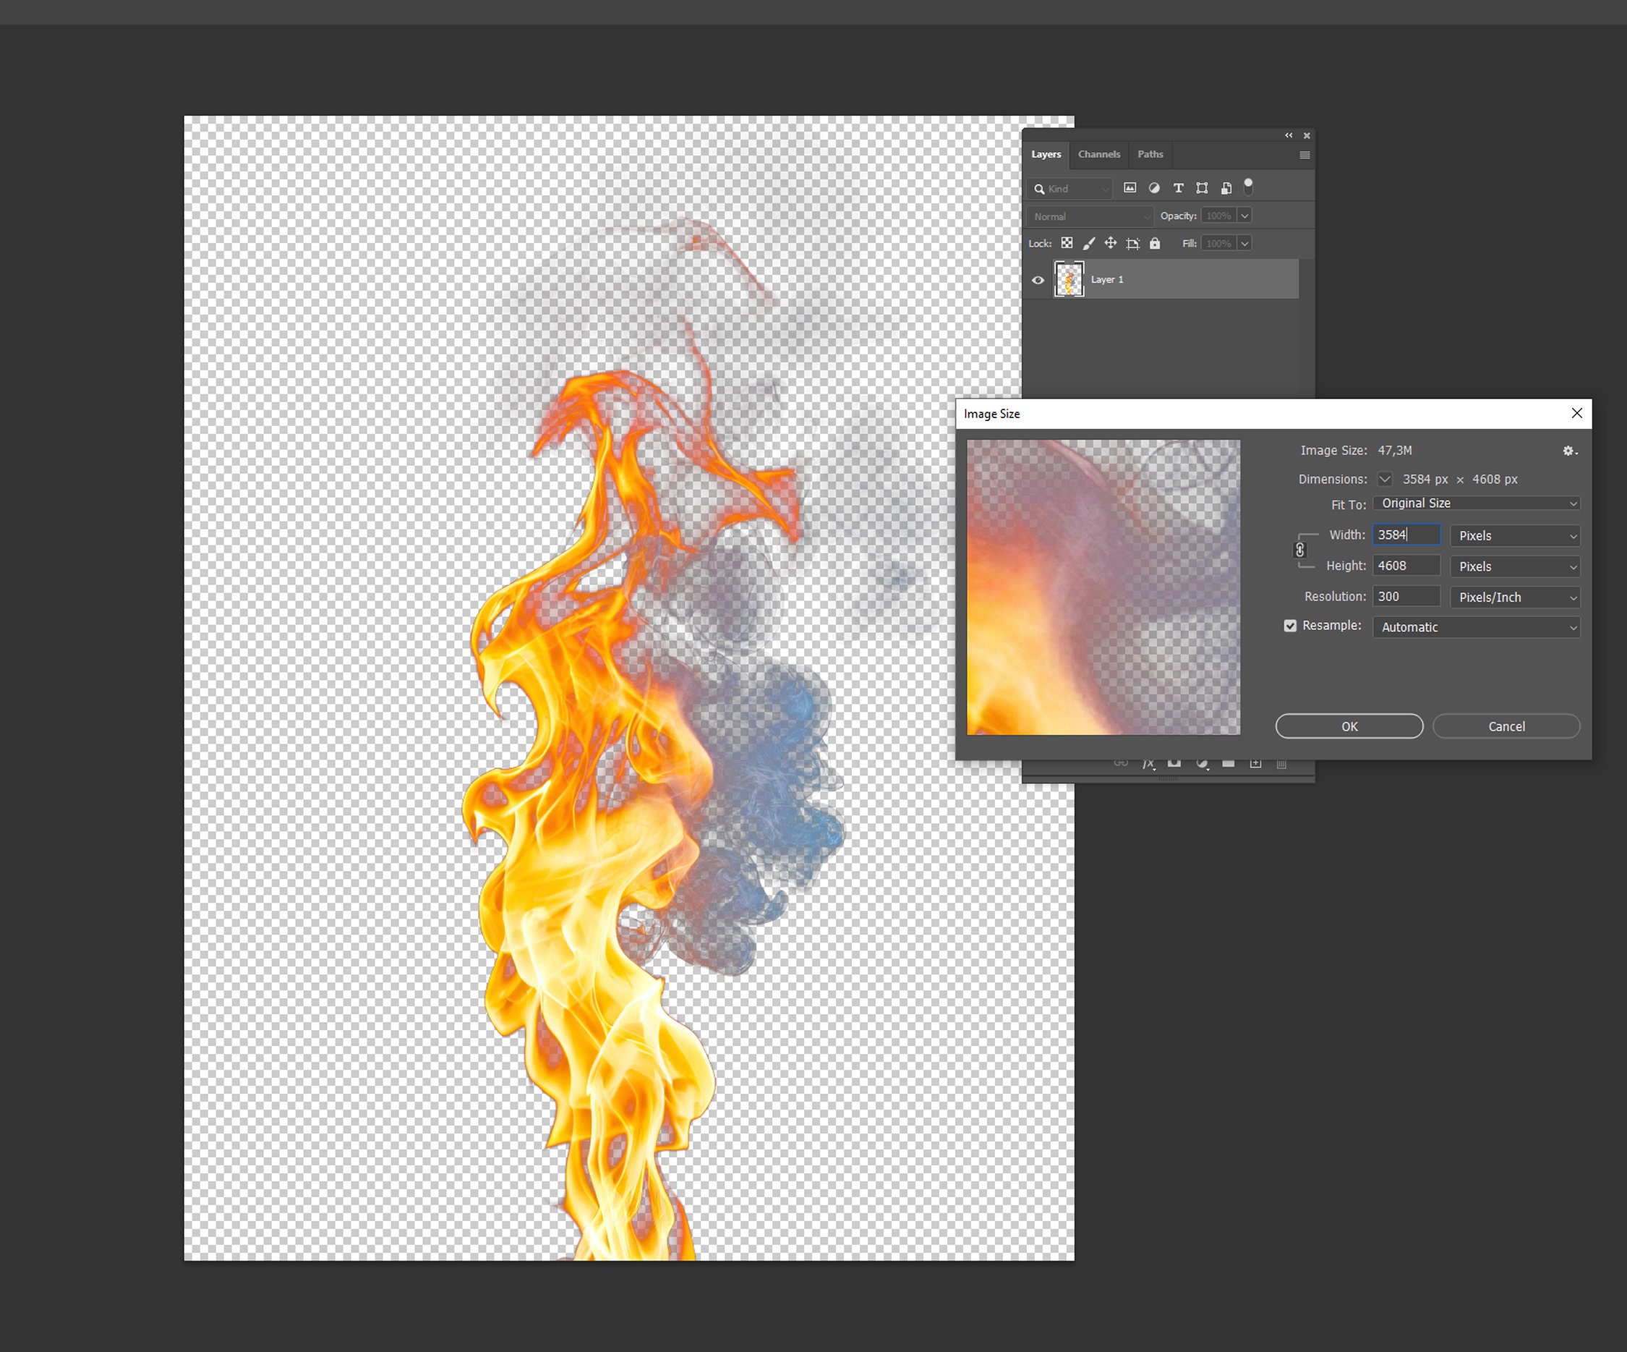Select the filter for pixel layers icon
The image size is (1627, 1352).
pos(1130,188)
